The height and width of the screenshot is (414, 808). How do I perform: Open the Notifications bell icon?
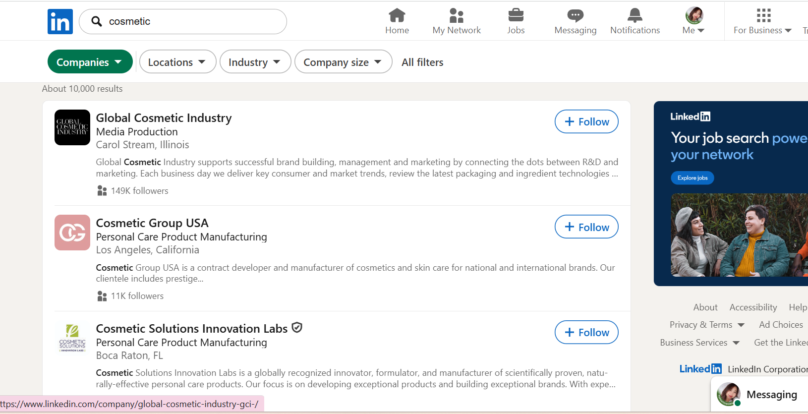tap(635, 15)
